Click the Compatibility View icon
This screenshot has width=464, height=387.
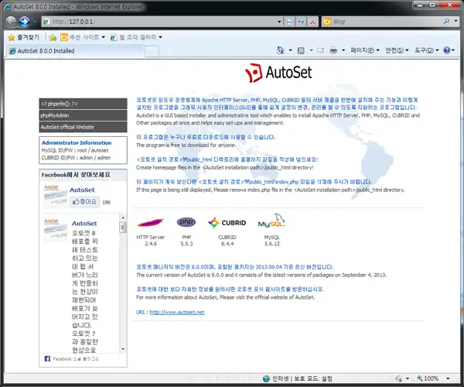click(x=289, y=22)
